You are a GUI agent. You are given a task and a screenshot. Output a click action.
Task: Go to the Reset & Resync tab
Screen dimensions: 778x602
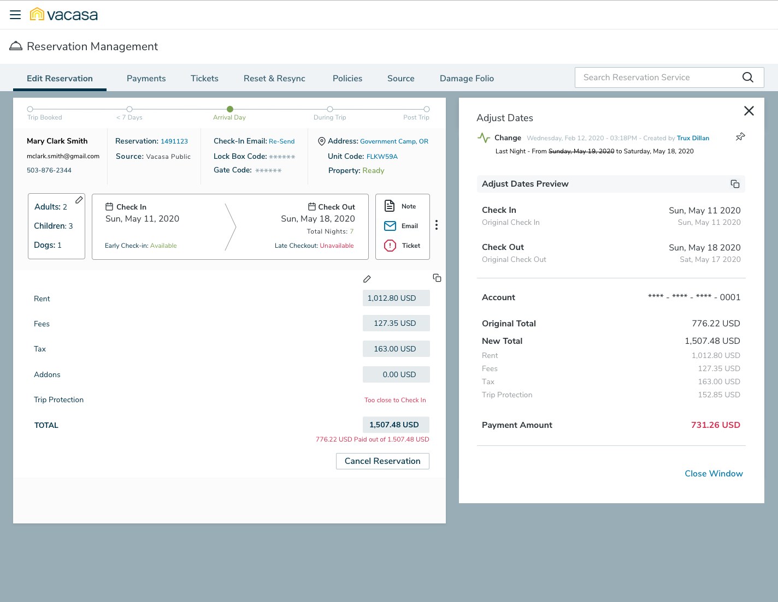click(x=274, y=78)
